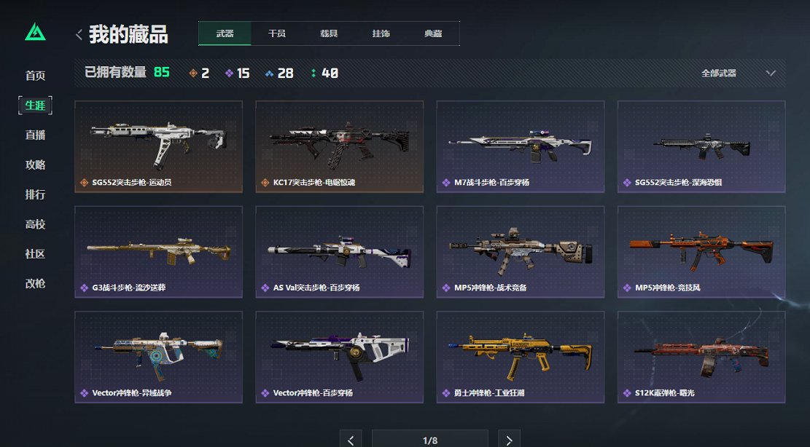The width and height of the screenshot is (810, 447).
Task: Click the green triangle logo icon
Action: pos(35,32)
